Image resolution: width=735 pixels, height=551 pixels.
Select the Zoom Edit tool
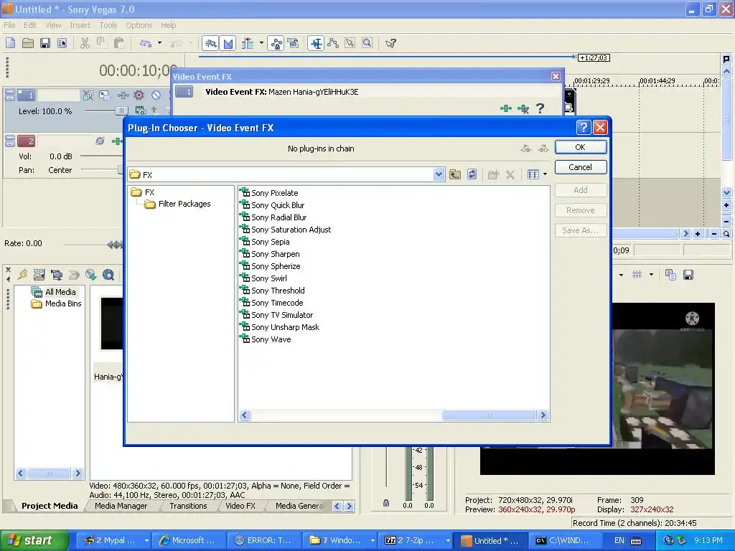tap(367, 44)
